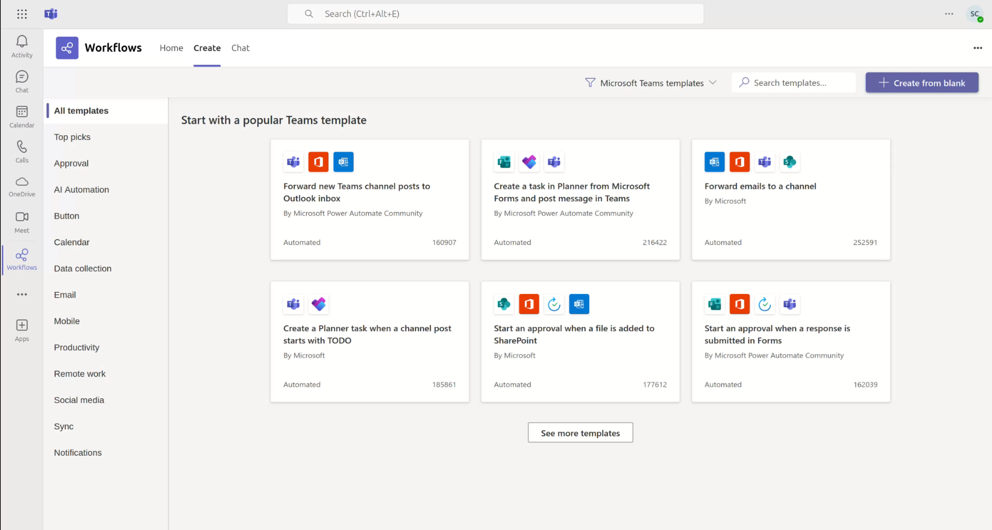Select the Chat icon in sidebar
This screenshot has width=992, height=530.
tap(22, 80)
